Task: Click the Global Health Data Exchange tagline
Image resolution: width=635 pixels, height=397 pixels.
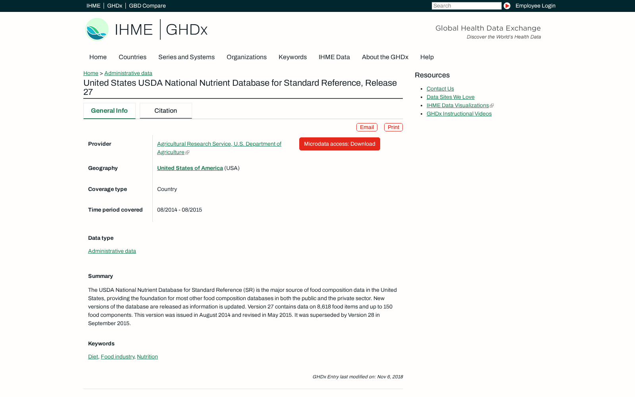Action: [x=488, y=28]
